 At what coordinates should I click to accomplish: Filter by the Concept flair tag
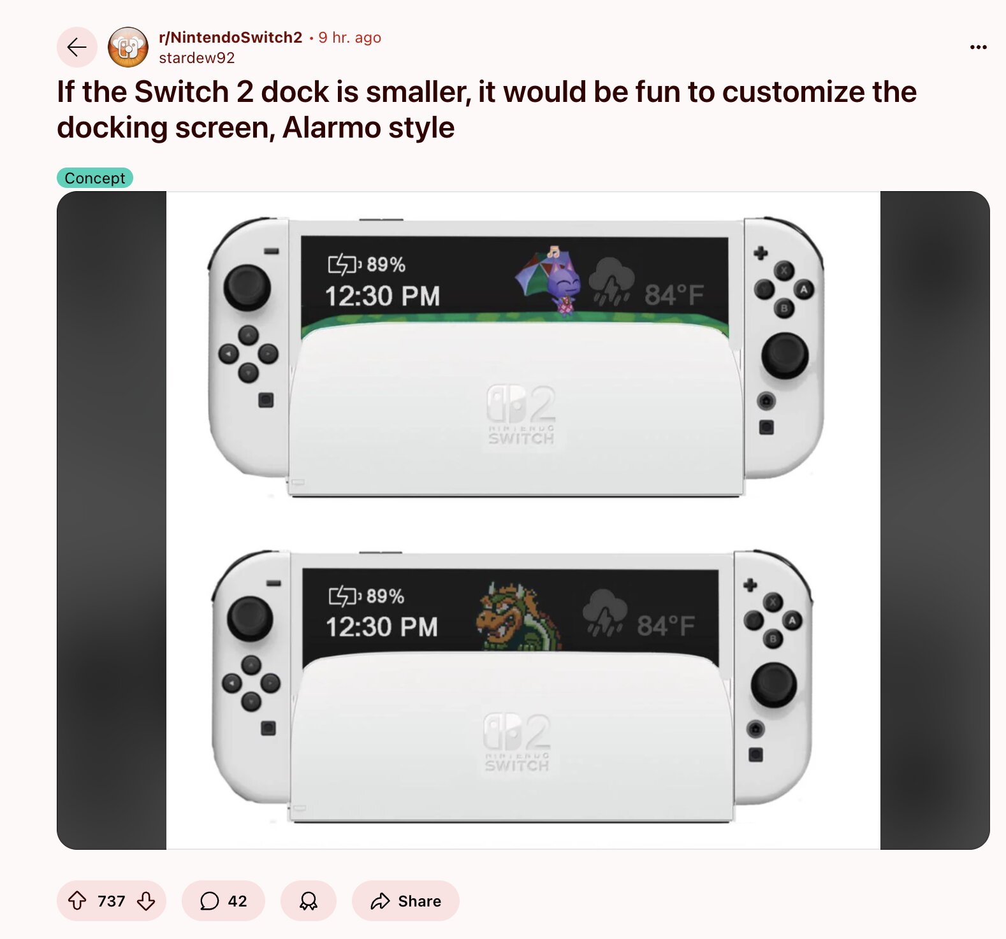click(x=95, y=178)
